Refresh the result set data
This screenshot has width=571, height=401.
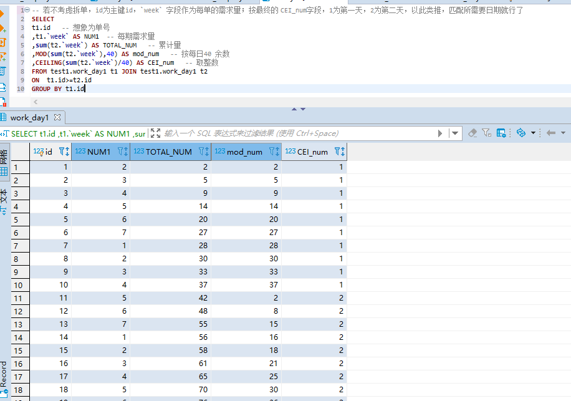(x=521, y=133)
